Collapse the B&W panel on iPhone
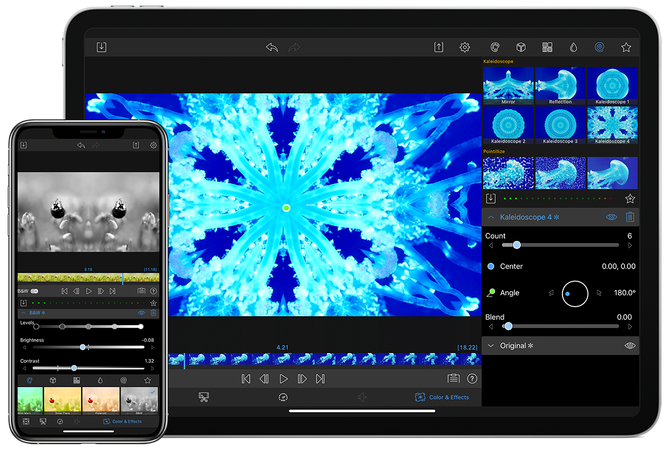669x455 pixels. coord(24,313)
